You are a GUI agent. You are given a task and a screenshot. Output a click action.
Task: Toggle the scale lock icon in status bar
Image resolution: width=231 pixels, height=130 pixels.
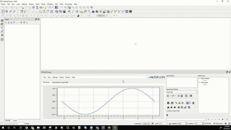point(170,124)
